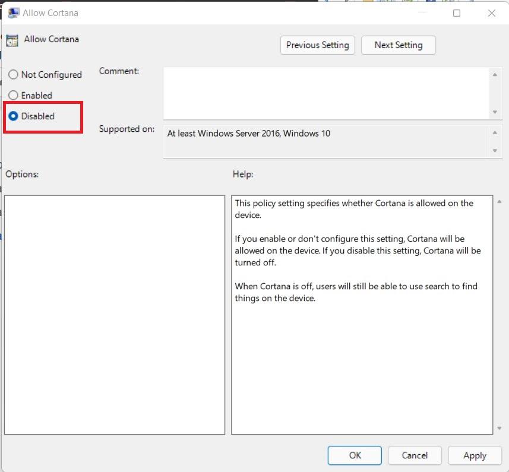Image resolution: width=509 pixels, height=472 pixels.
Task: Click the Help pane scroll down arrow
Action: point(498,428)
